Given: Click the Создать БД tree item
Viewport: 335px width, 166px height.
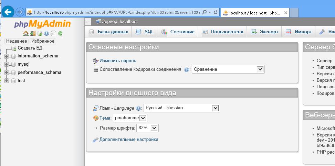Looking at the screenshot, I should point(30,48).
